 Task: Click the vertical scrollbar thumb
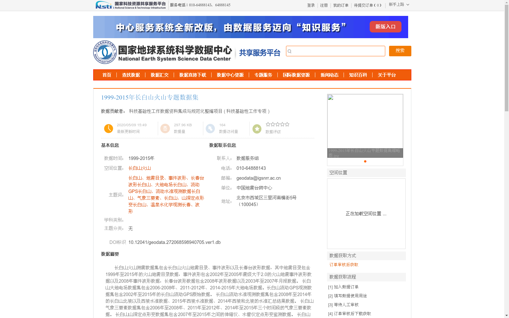(x=506, y=58)
